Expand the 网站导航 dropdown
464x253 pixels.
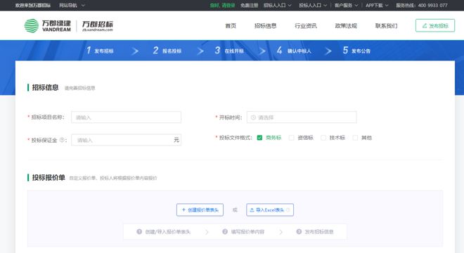(72, 6)
